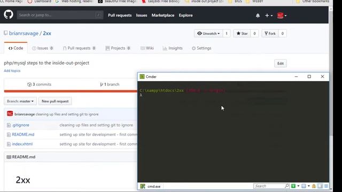Expand the plus create-new menu
The height and width of the screenshot is (192, 342).
point(268,15)
